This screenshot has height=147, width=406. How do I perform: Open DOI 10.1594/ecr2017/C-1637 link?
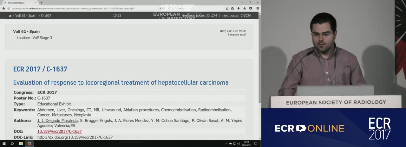[59, 131]
